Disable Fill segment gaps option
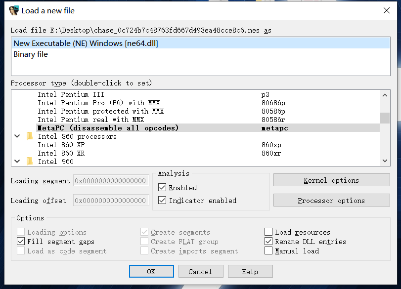 click(21, 242)
